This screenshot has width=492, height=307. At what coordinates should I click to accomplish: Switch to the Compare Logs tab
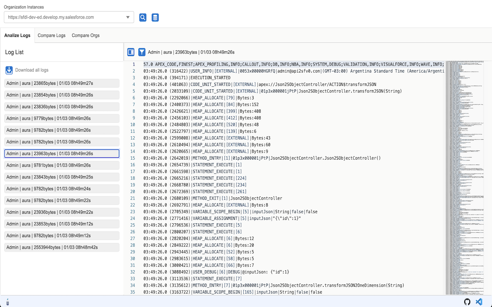52,35
